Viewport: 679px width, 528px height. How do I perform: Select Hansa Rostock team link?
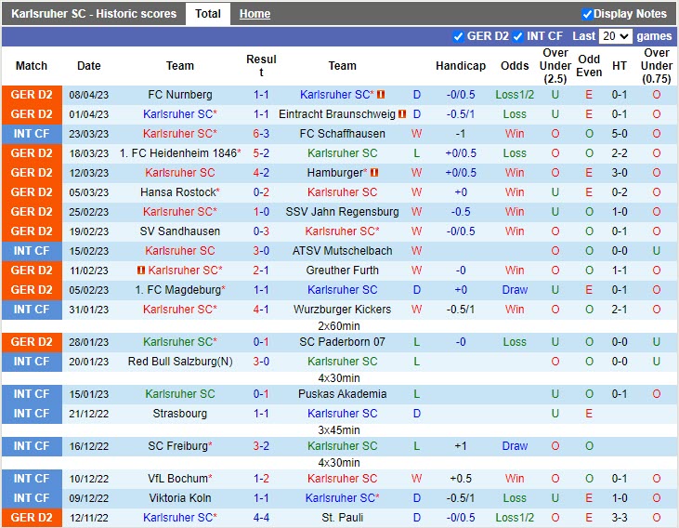click(x=177, y=192)
